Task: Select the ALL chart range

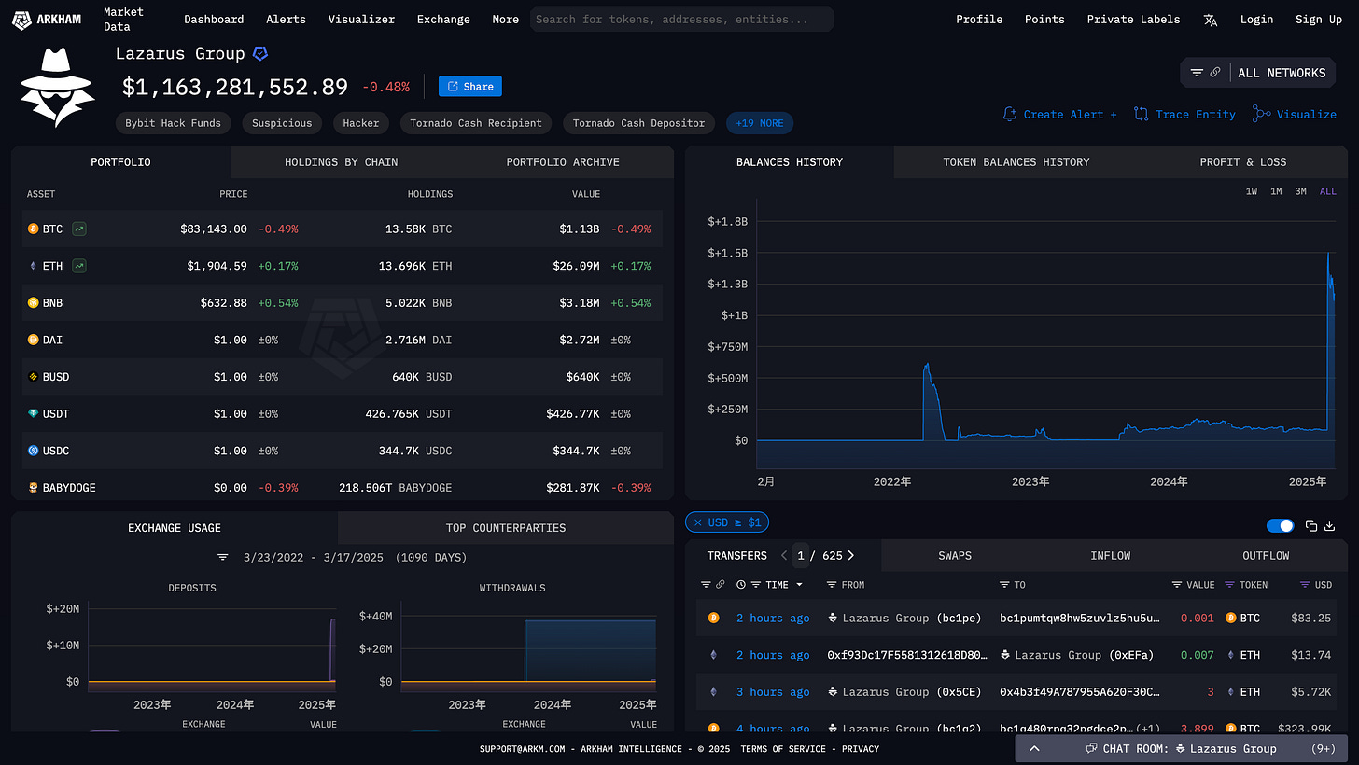Action: pos(1327,191)
